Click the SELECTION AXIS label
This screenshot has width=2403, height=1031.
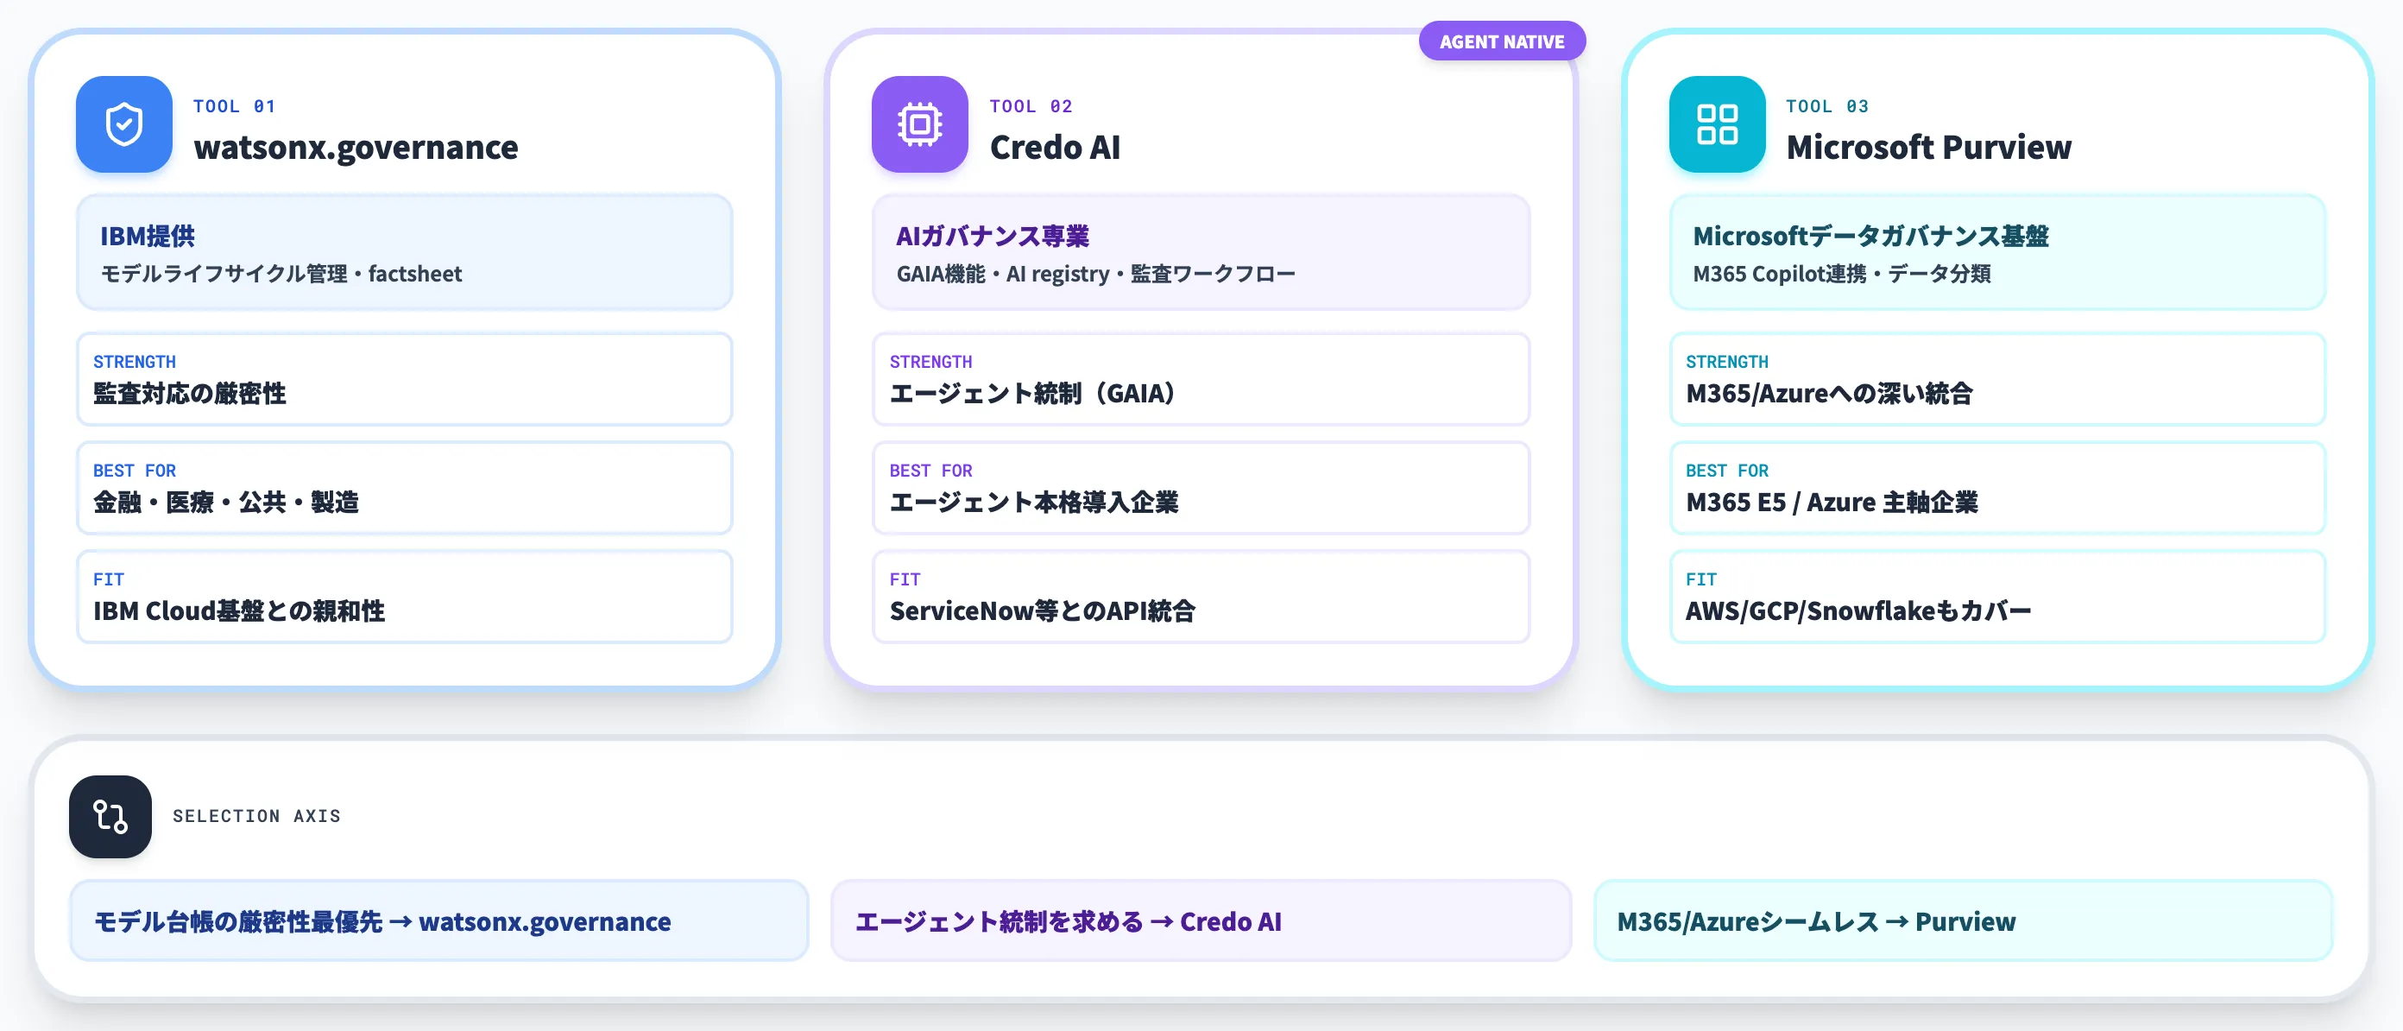point(256,816)
